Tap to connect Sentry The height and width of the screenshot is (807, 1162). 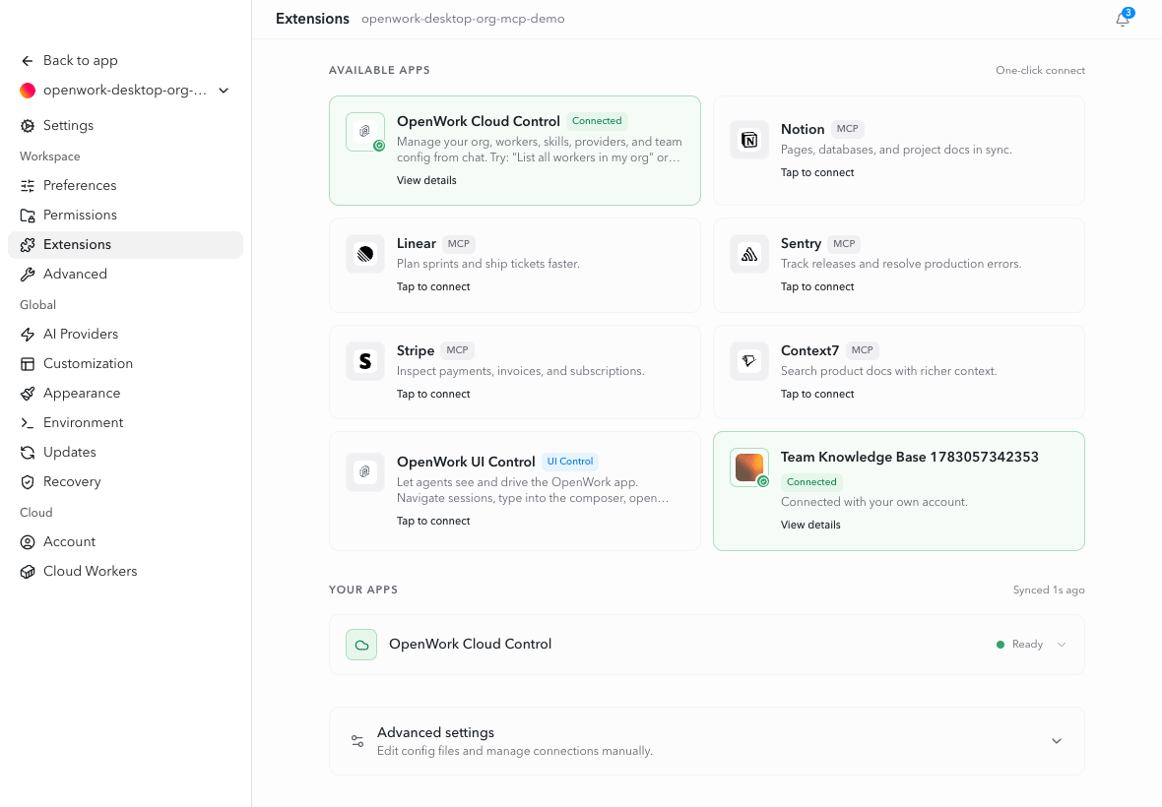tap(817, 287)
